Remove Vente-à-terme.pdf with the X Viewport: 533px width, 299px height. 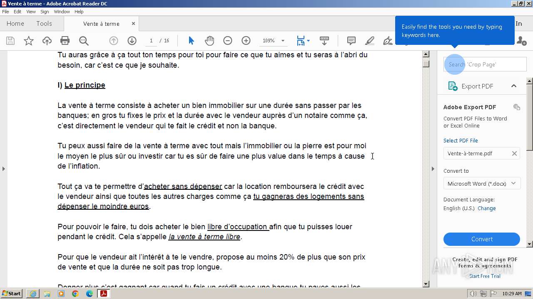tap(514, 153)
